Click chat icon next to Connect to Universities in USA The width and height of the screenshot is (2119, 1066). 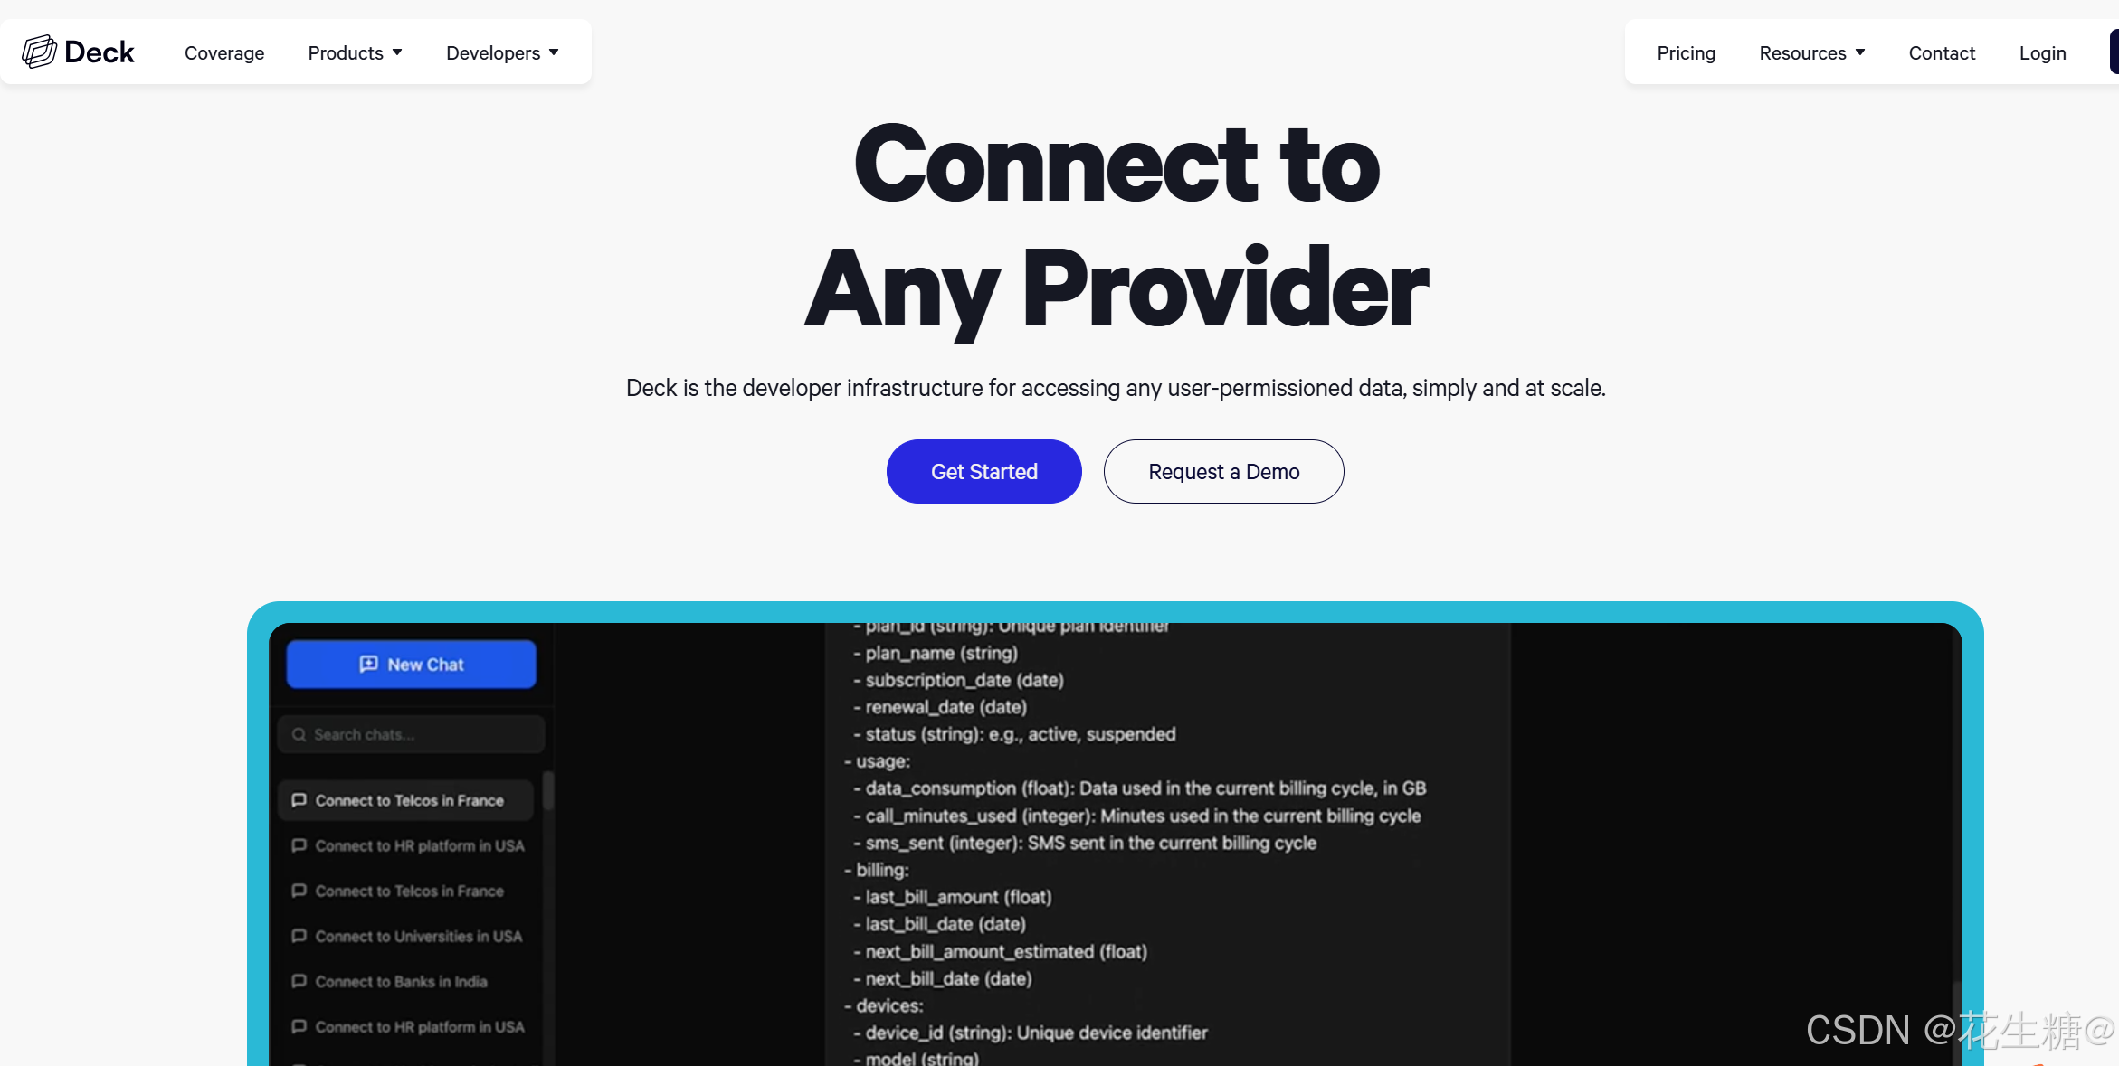[x=299, y=936]
